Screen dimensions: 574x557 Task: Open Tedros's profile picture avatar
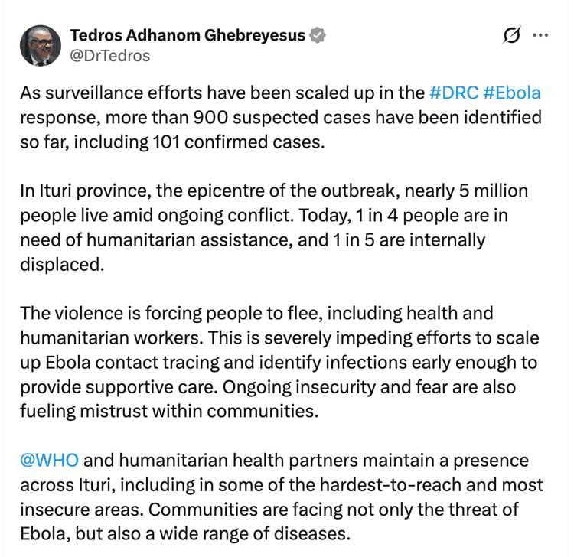coord(41,46)
